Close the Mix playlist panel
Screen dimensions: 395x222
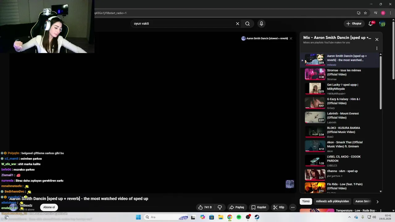(x=377, y=39)
